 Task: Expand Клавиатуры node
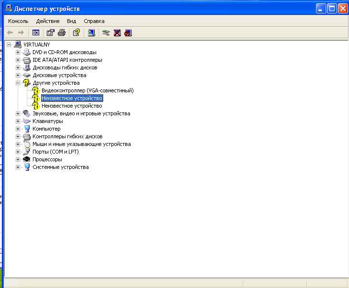pos(18,121)
